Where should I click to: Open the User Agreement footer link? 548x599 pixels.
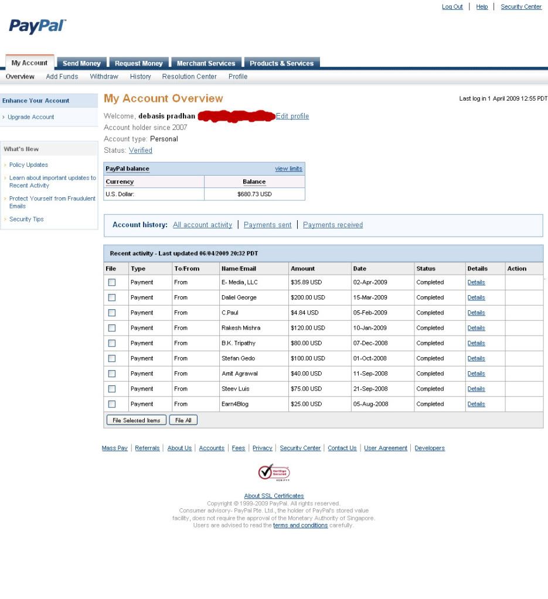386,448
